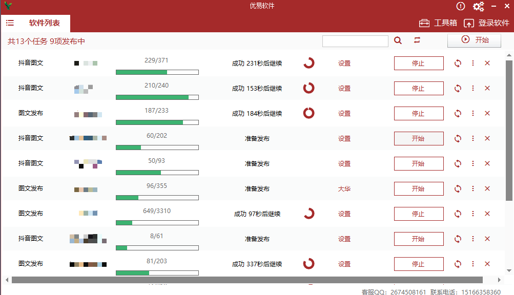Open the settings gears icon
The width and height of the screenshot is (514, 295).
(x=478, y=7)
